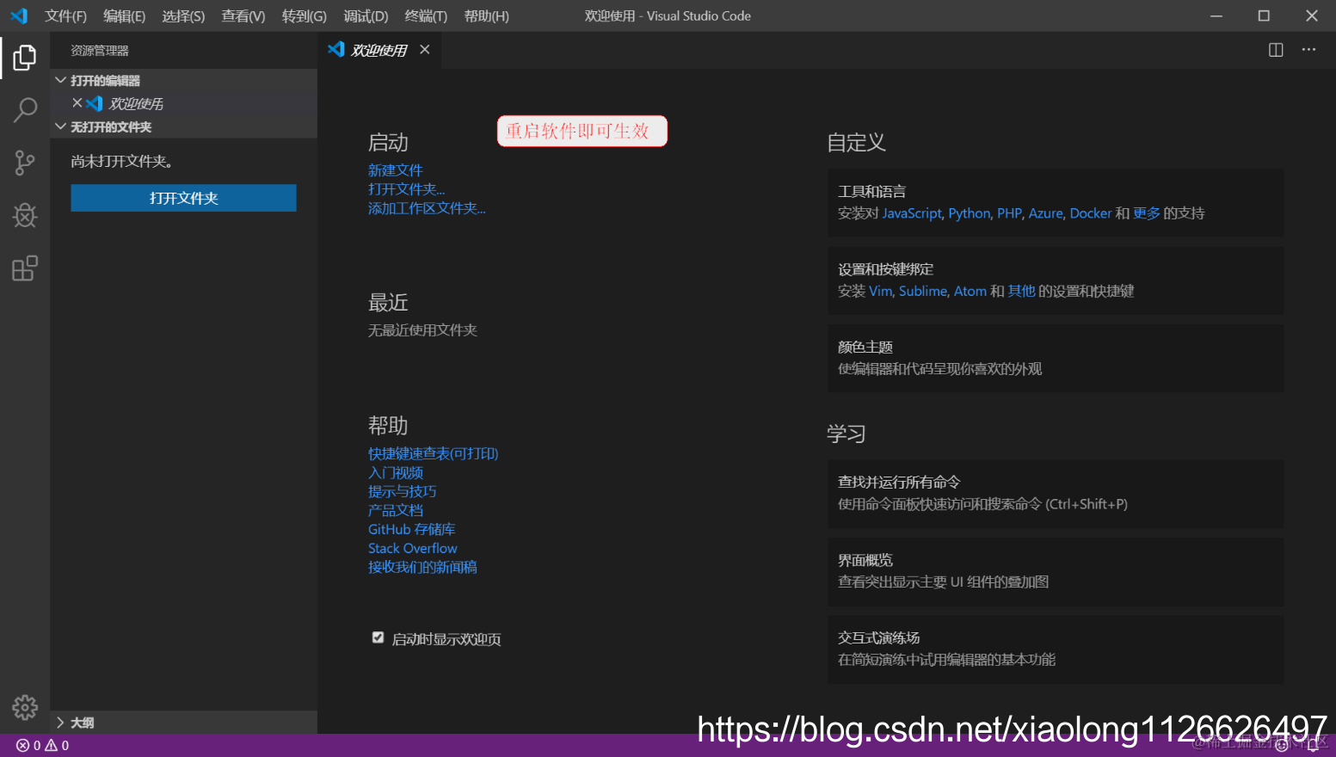Click the Azure link
The height and width of the screenshot is (757, 1336).
pos(1045,213)
